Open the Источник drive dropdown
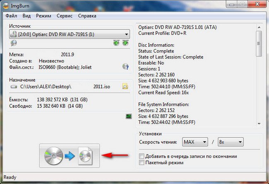The image size is (269, 184). click(70, 34)
